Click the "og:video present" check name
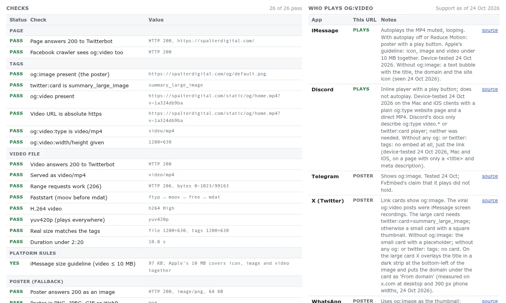 coord(52,96)
